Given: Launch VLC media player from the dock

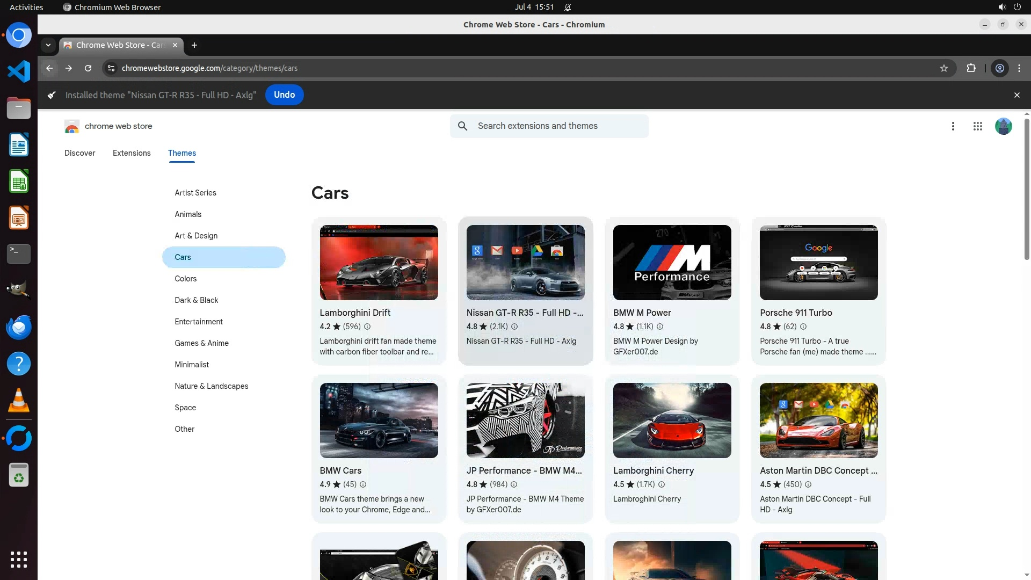Looking at the screenshot, I should [x=19, y=401].
